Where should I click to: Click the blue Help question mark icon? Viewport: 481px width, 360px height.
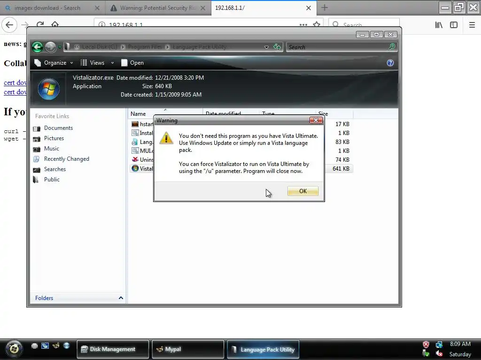(390, 63)
